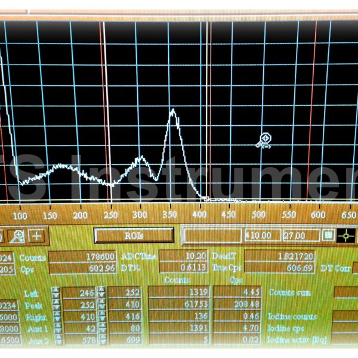Open the ROIs button
Viewport: 358px width, 358px height.
134,236
